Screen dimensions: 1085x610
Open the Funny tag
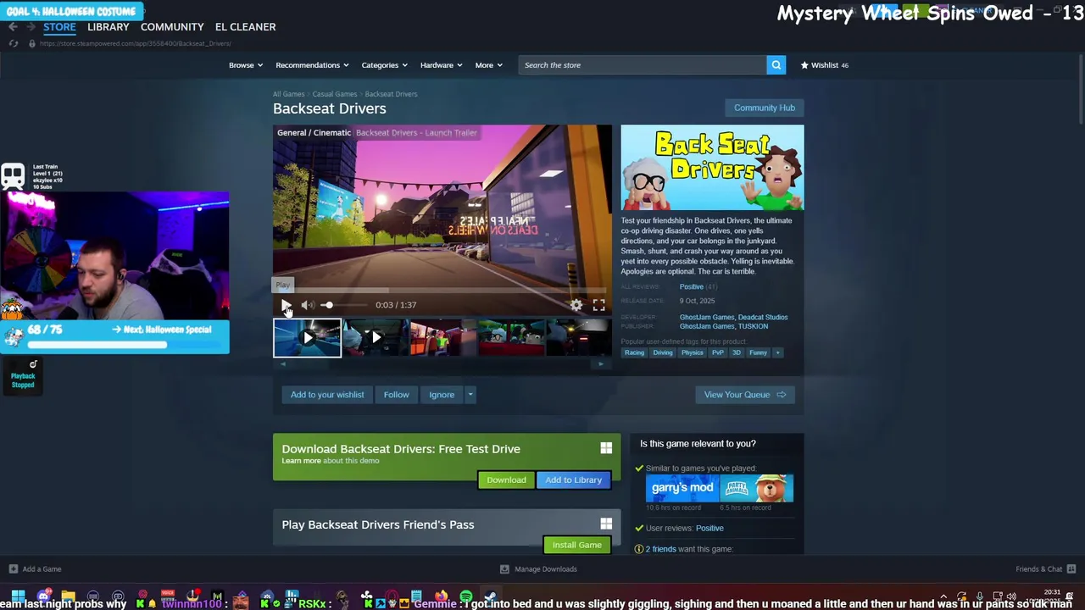pos(758,352)
